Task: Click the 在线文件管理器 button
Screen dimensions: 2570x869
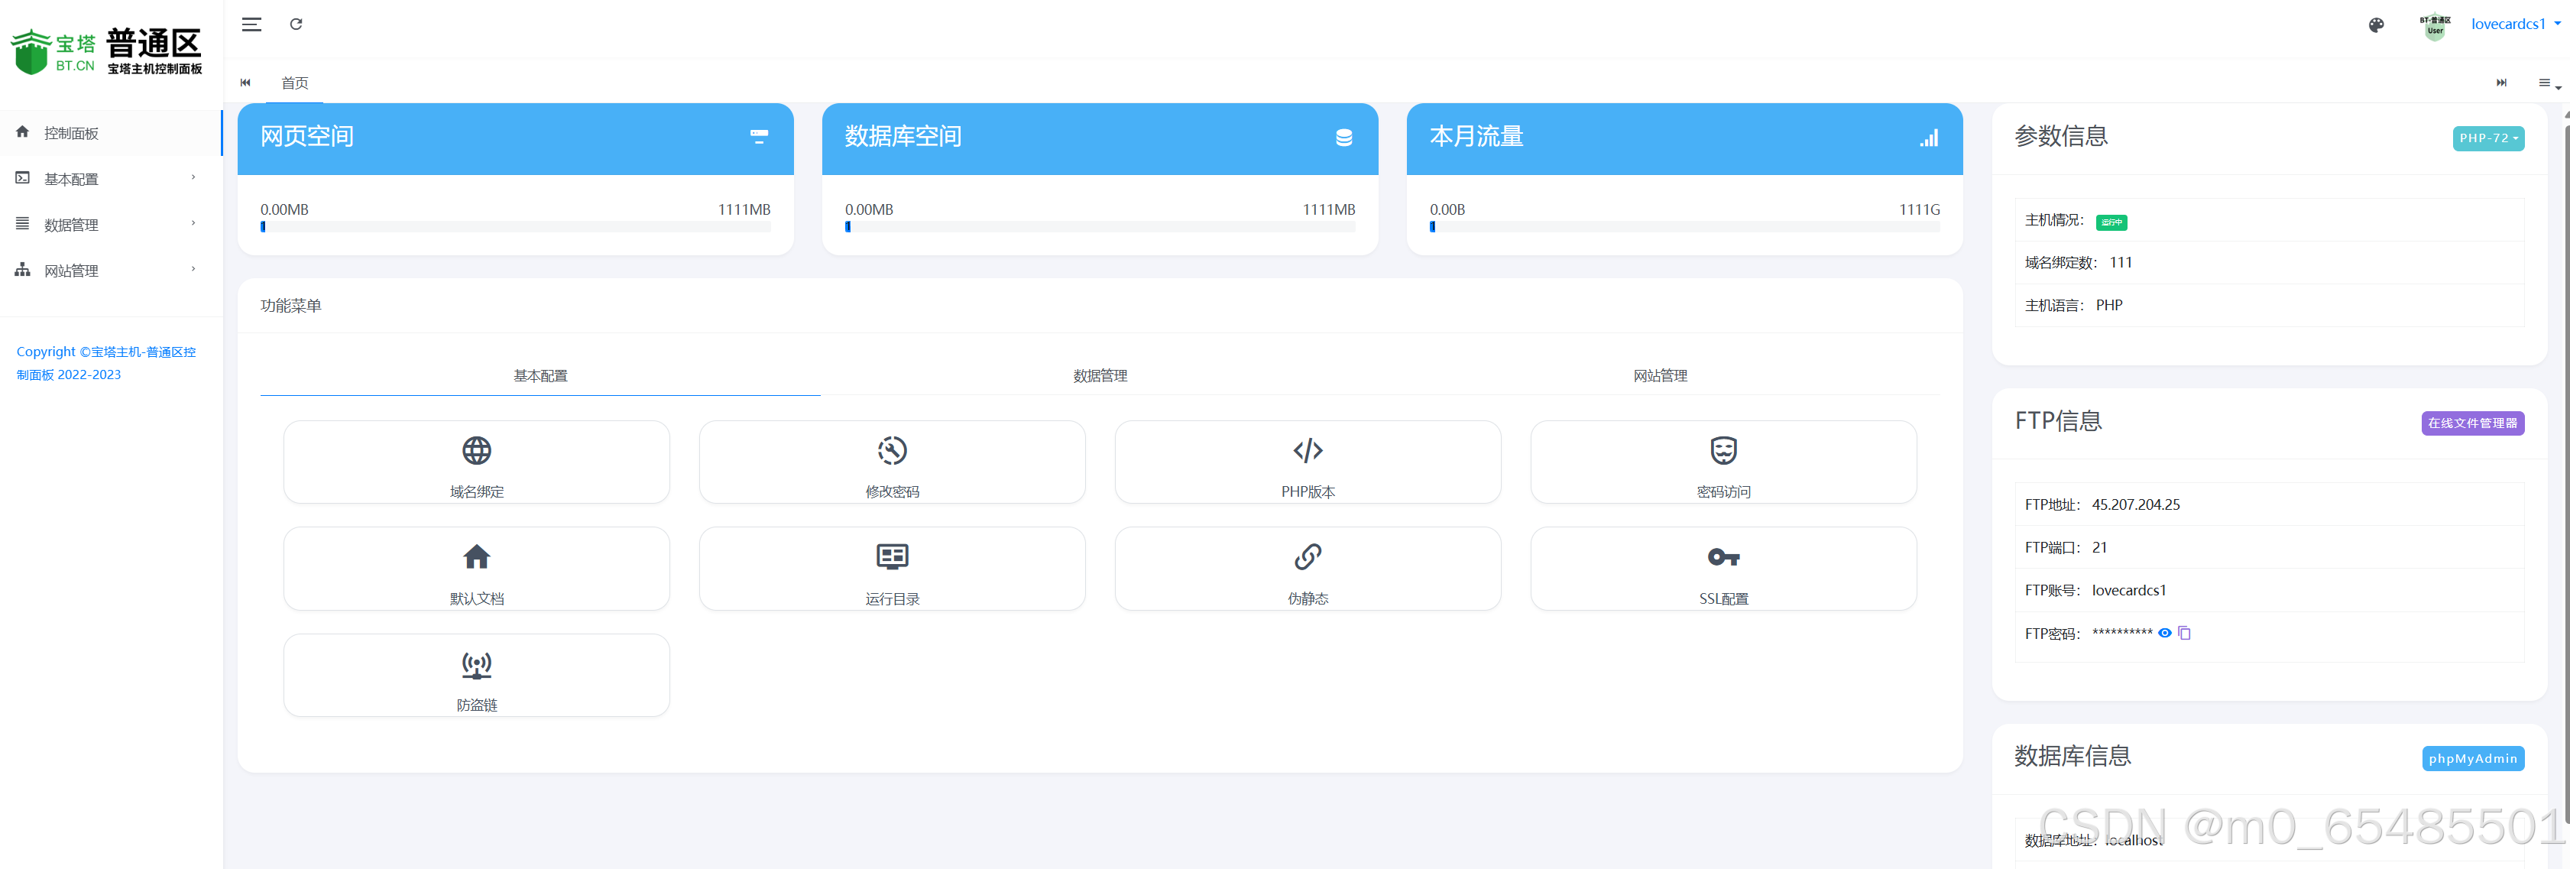Action: pyautogui.click(x=2471, y=423)
